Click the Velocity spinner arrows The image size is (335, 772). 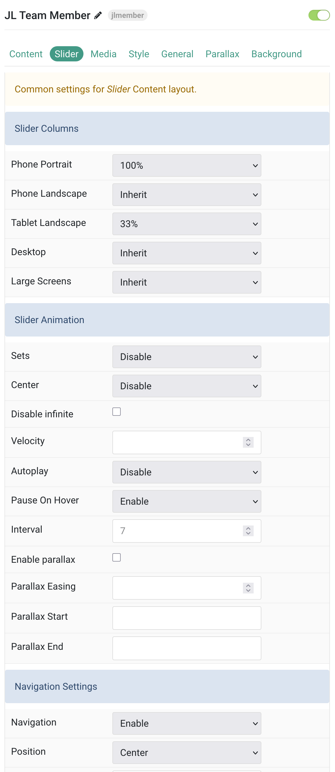pyautogui.click(x=248, y=442)
